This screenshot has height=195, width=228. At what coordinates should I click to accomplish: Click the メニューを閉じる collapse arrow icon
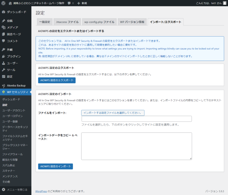[4, 190]
